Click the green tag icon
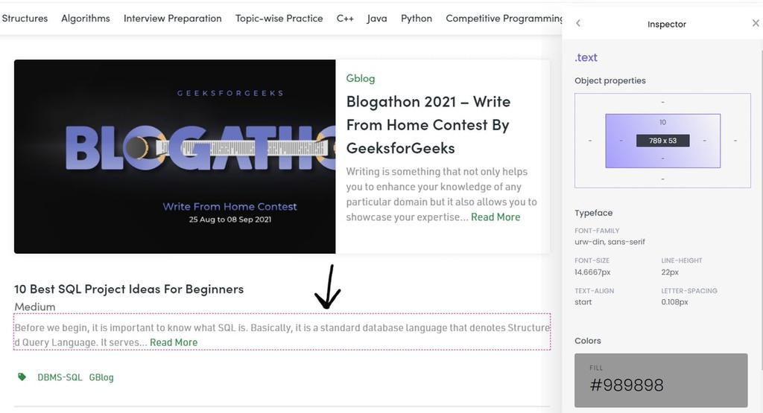This screenshot has width=763, height=413. (x=22, y=377)
